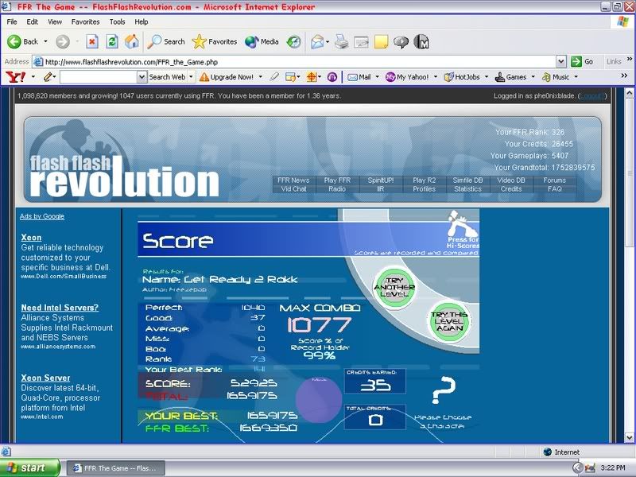
Task: Open the Tools menu
Action: coord(118,22)
